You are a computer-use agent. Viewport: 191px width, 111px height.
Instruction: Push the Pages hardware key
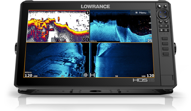click(x=159, y=6)
